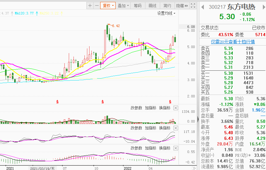Click the 买一 price 5.30
Screen dimensions: 266x170
229,73
